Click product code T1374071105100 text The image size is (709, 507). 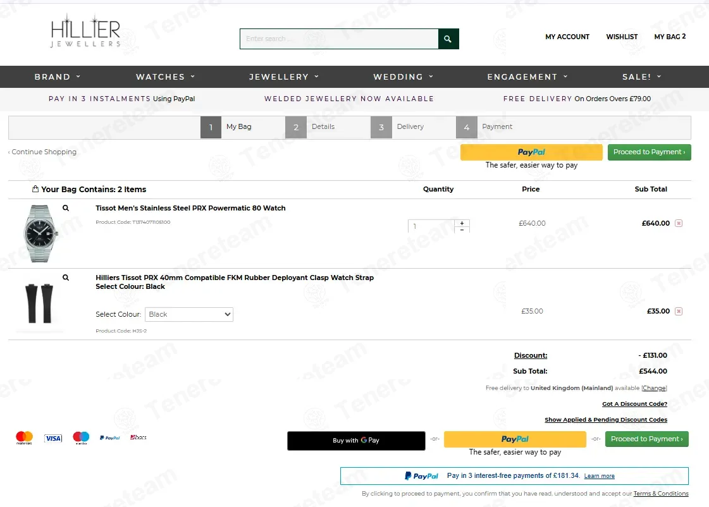tap(133, 223)
